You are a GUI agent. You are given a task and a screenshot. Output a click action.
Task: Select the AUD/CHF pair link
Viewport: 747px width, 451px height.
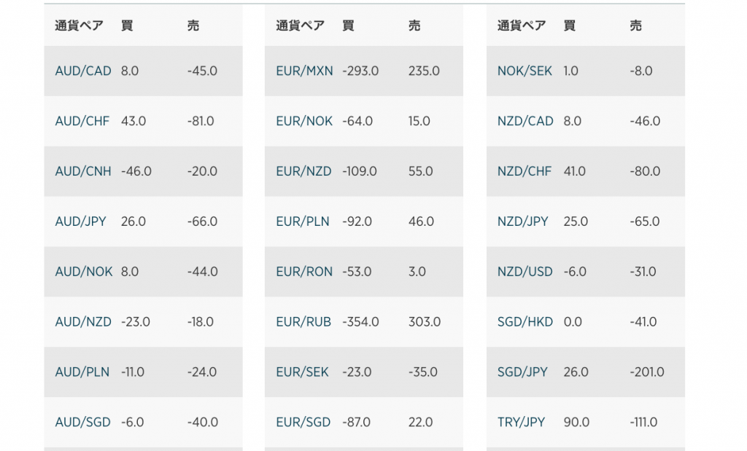(82, 122)
